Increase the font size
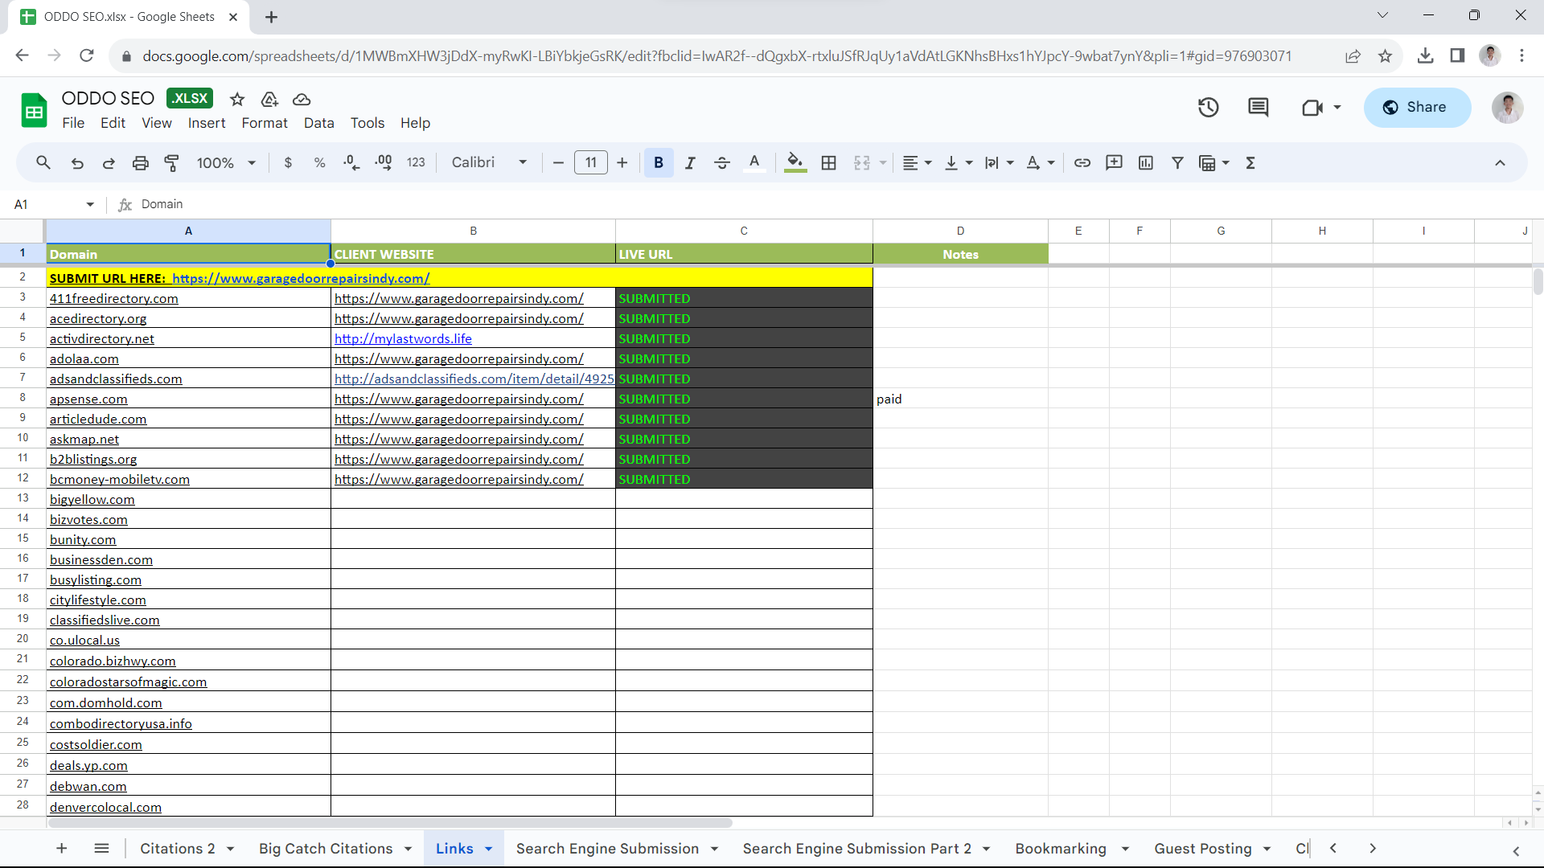Image resolution: width=1544 pixels, height=868 pixels. 622,163
